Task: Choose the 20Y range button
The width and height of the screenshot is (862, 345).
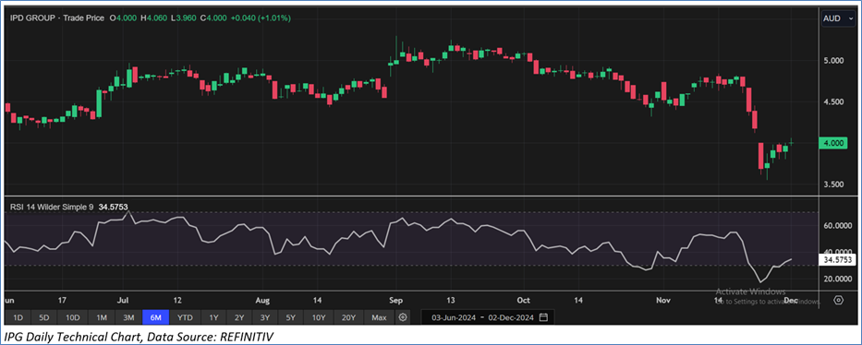Action: coord(348,317)
